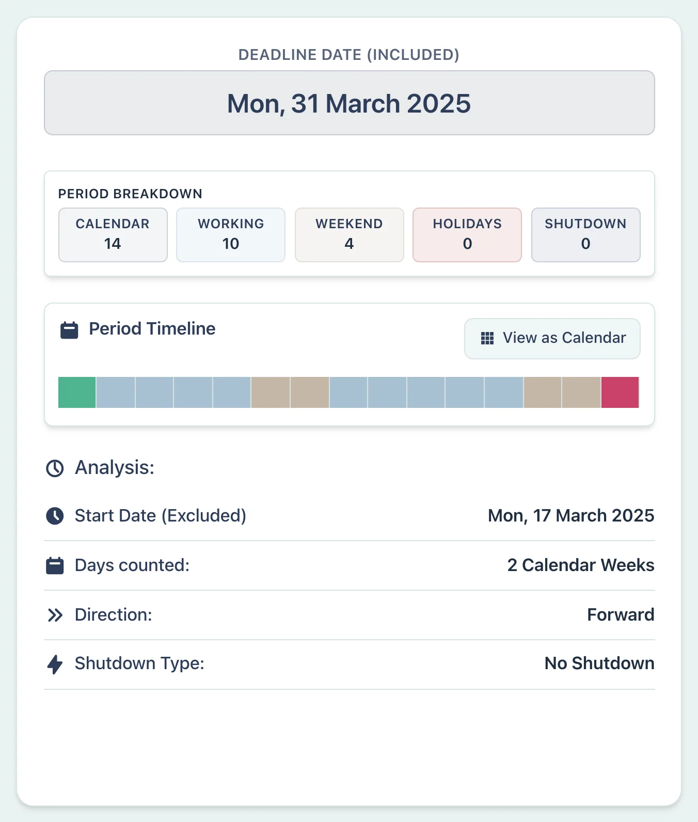Select the deadline date Mon, 31 March 2025
The width and height of the screenshot is (698, 822).
coord(349,103)
